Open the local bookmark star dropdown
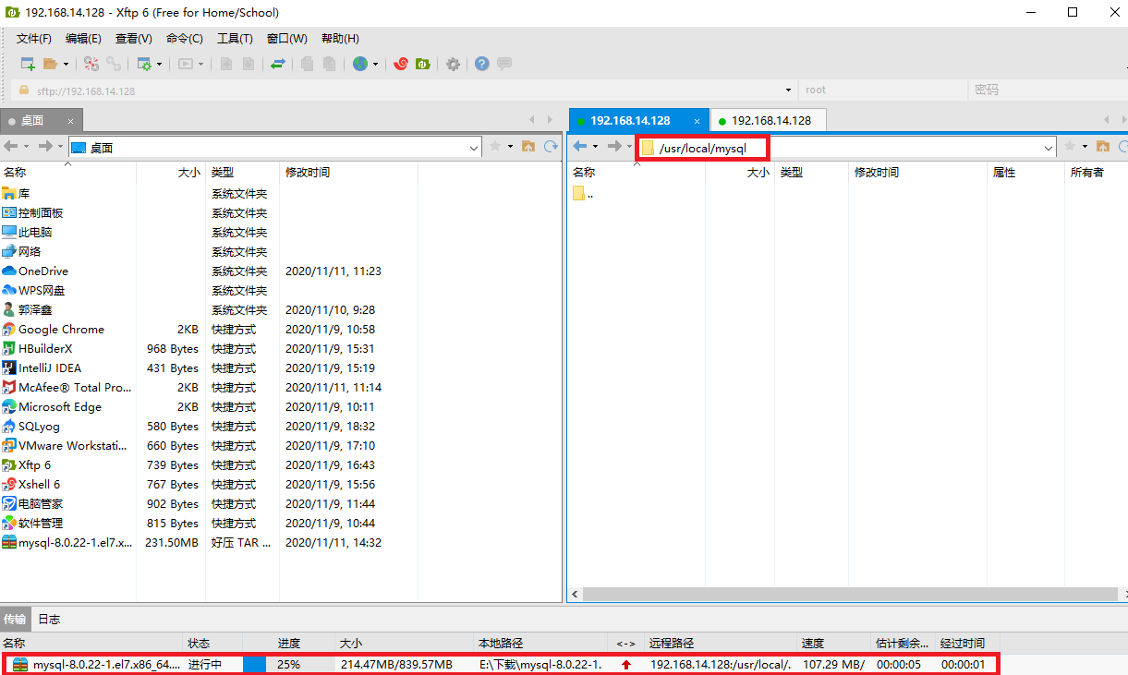The image size is (1128, 675). tap(510, 146)
